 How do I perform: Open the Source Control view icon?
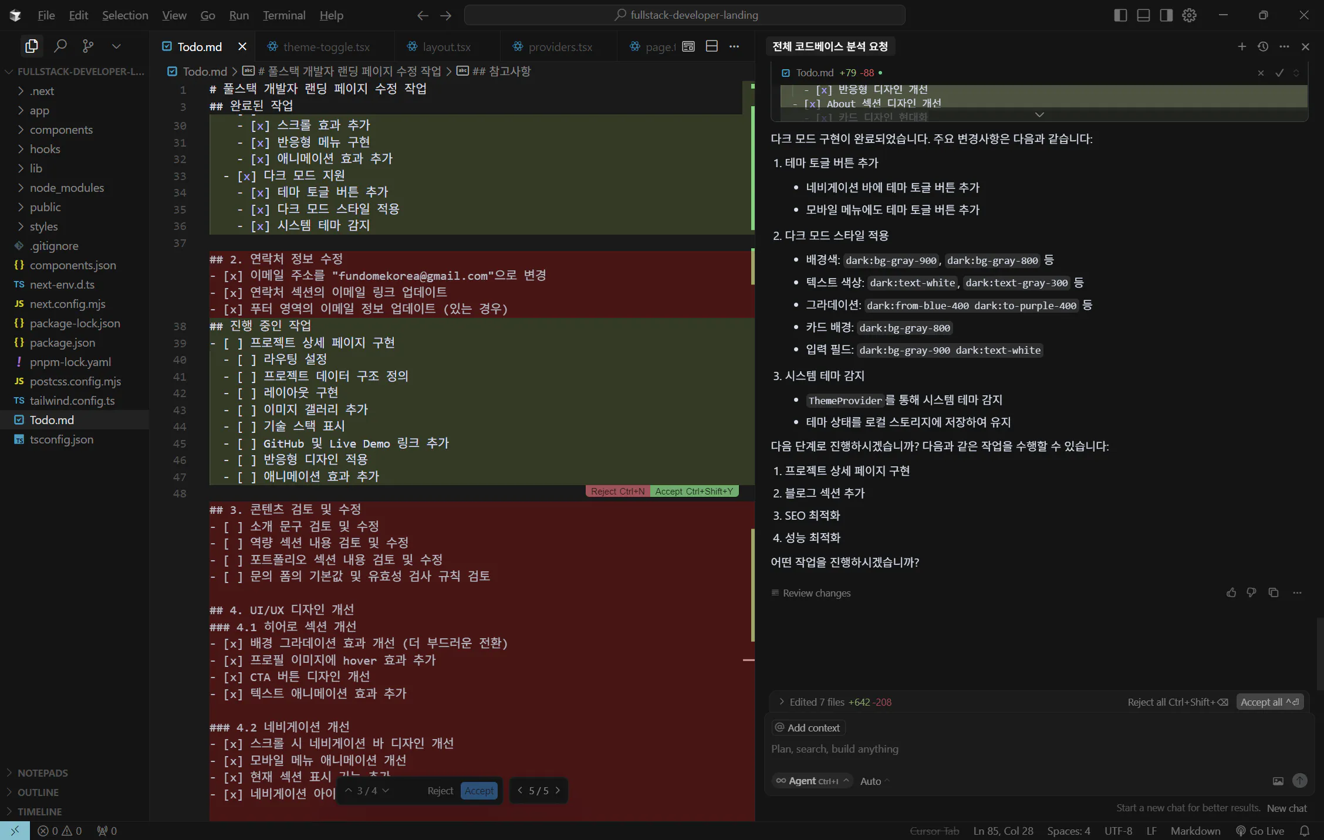coord(88,46)
